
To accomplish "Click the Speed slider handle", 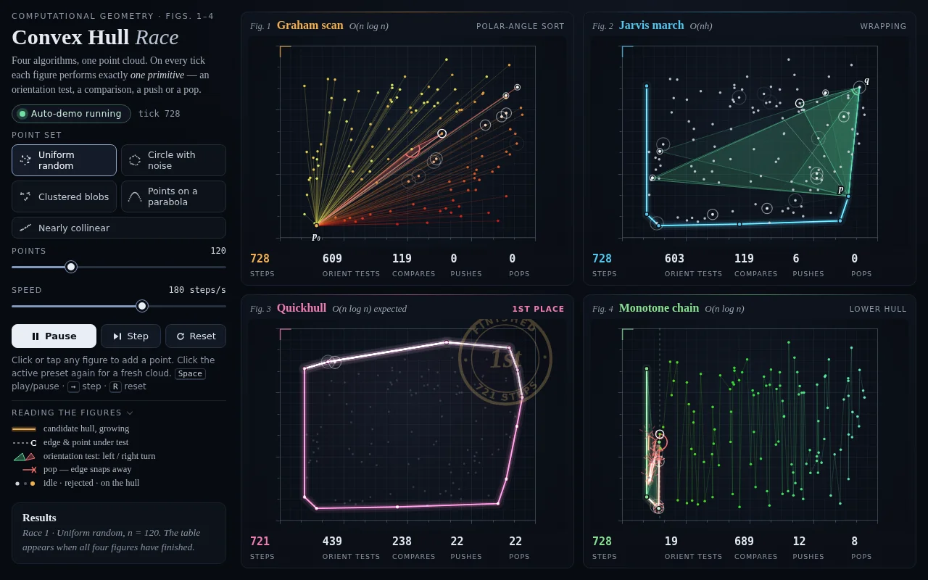I will point(142,306).
